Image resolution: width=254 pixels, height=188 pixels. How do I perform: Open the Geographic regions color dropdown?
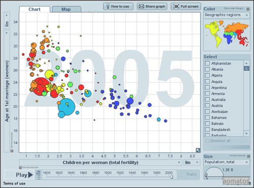tap(227, 15)
